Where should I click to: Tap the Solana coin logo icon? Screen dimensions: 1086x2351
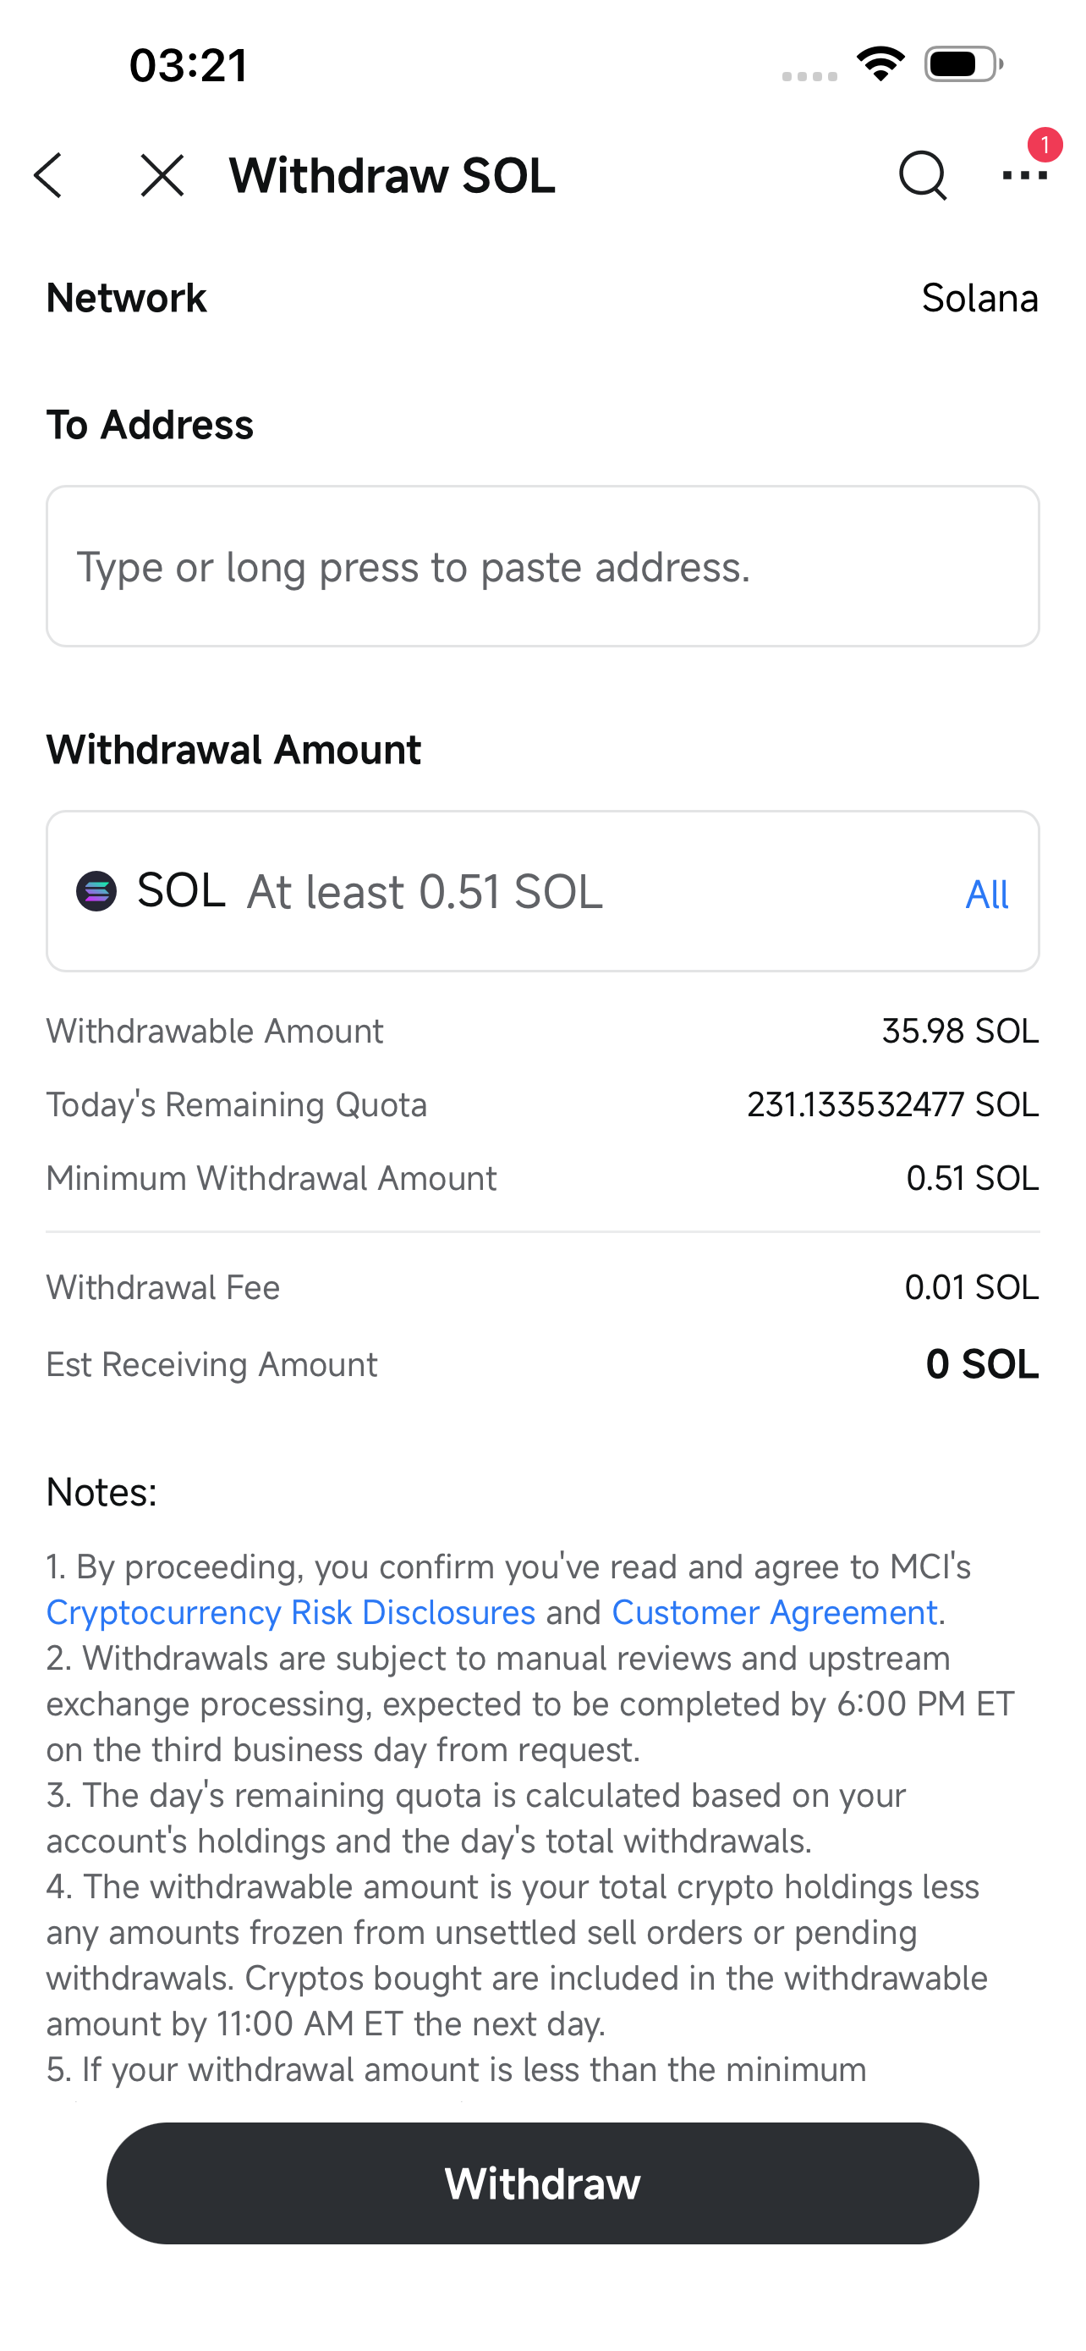[96, 892]
